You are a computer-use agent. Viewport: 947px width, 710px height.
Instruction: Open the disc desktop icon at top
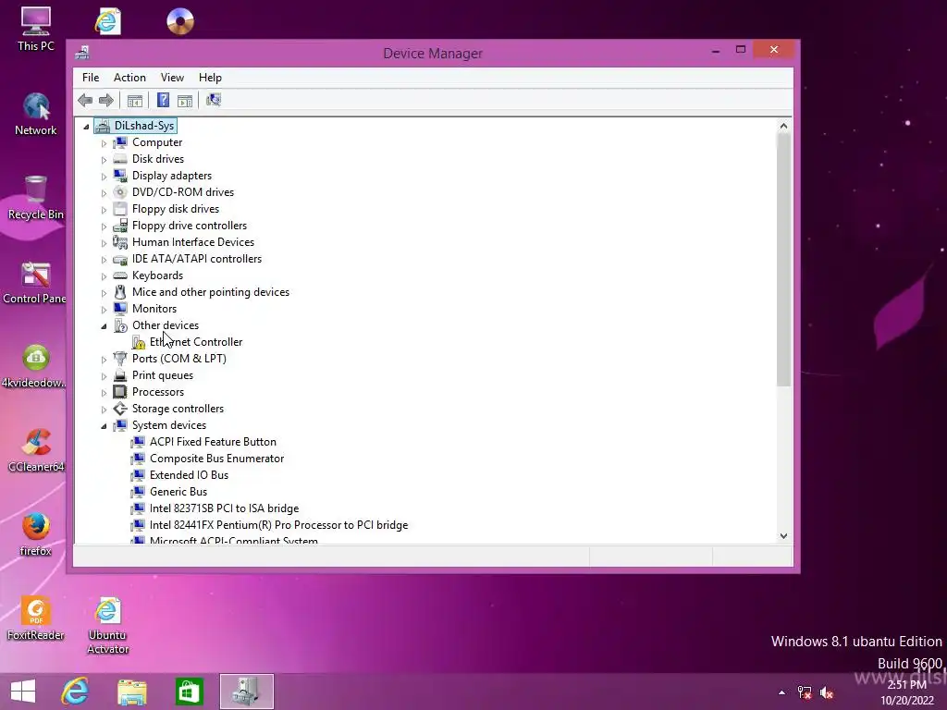coord(180,21)
